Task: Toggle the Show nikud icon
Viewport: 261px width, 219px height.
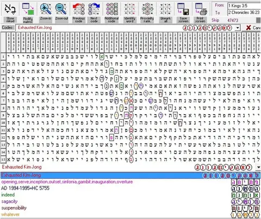Action: [x=10, y=9]
